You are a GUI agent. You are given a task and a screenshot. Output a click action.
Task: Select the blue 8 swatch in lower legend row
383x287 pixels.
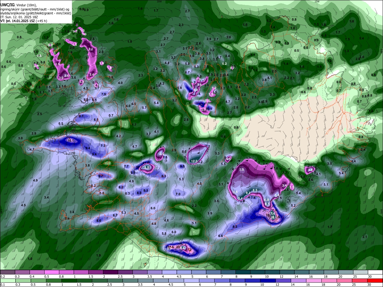(x=237, y=280)
